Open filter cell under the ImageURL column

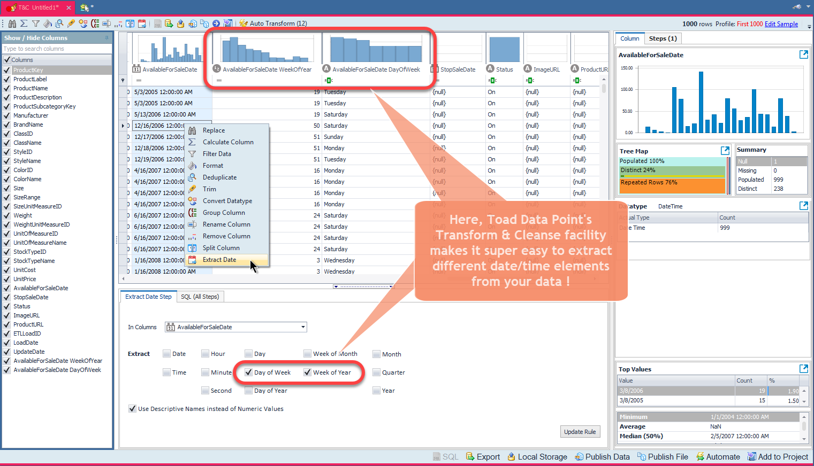(546, 81)
